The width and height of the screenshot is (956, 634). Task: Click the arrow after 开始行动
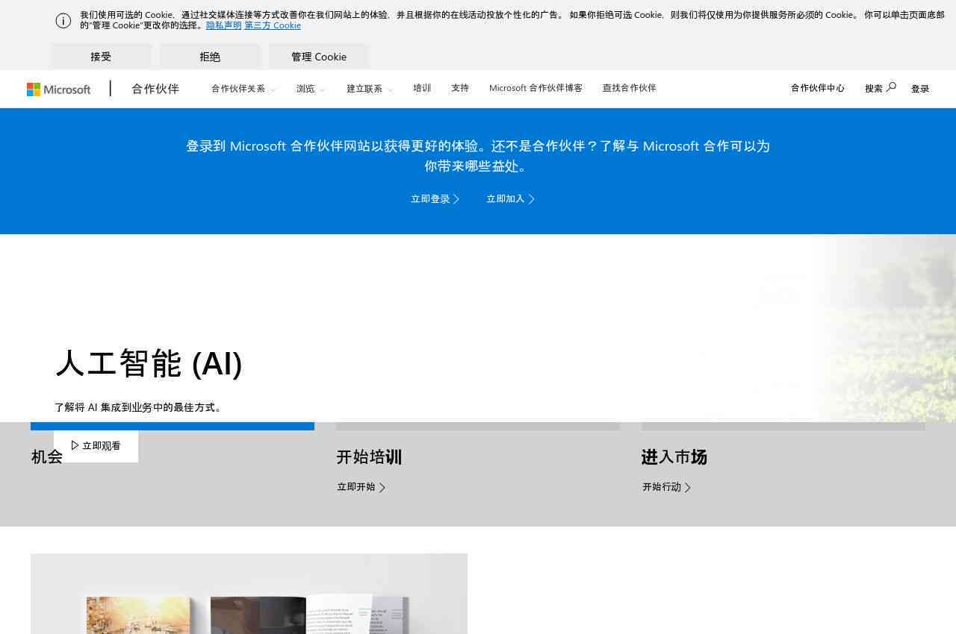coord(687,487)
